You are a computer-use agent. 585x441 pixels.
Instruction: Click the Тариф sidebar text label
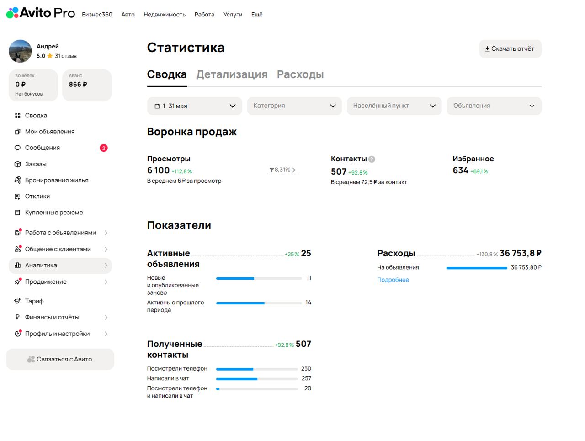(34, 301)
